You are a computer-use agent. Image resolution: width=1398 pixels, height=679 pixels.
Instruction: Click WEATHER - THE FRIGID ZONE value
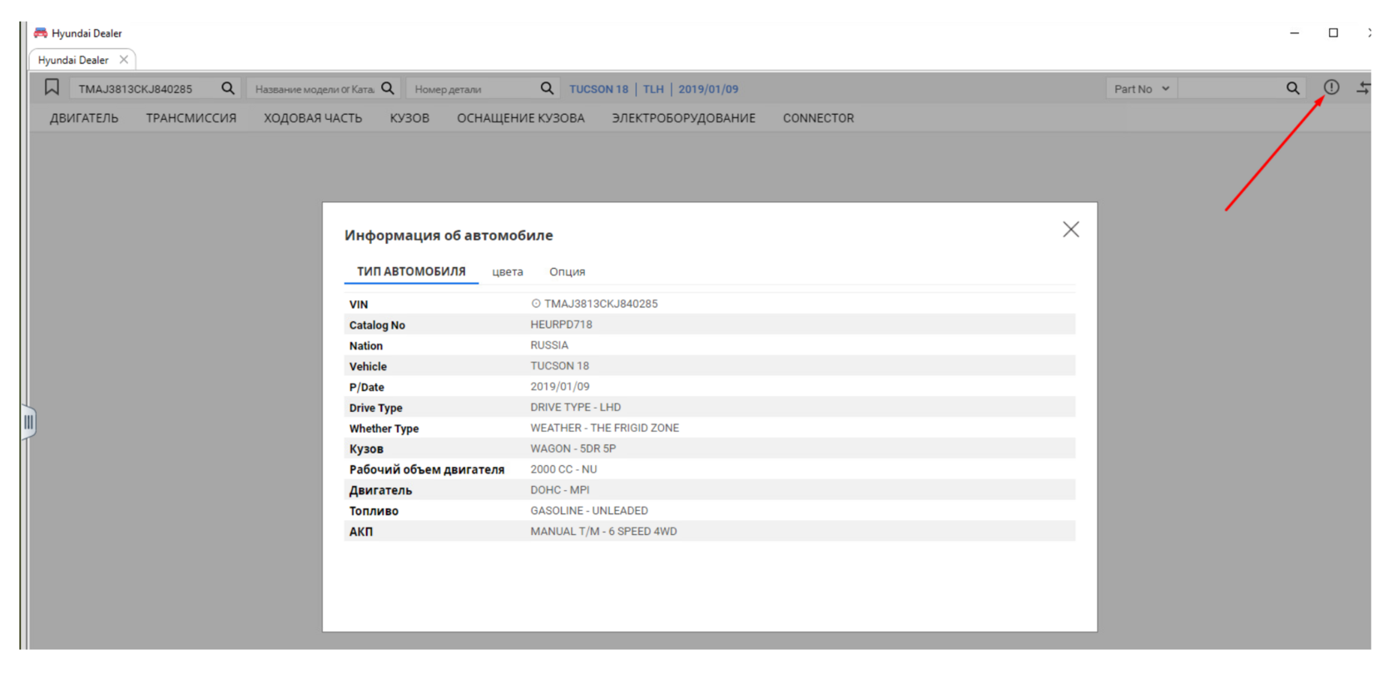tap(605, 428)
